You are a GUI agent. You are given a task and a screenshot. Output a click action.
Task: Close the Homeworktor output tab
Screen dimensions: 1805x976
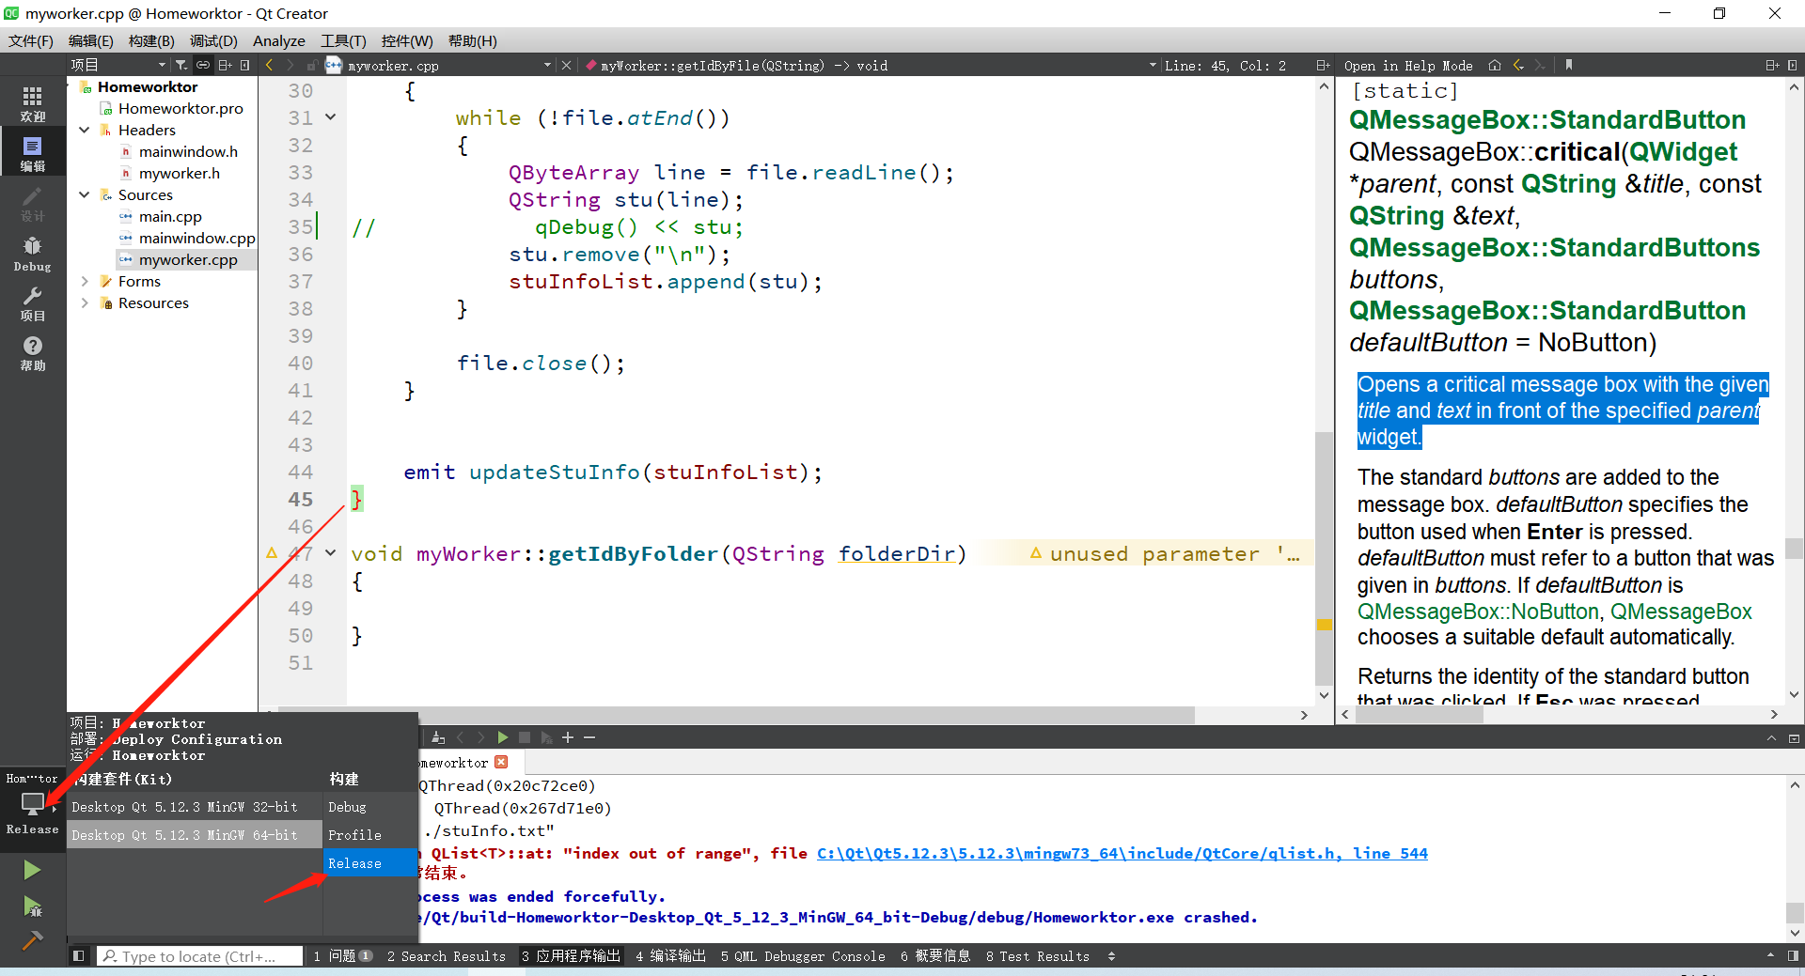click(x=501, y=762)
